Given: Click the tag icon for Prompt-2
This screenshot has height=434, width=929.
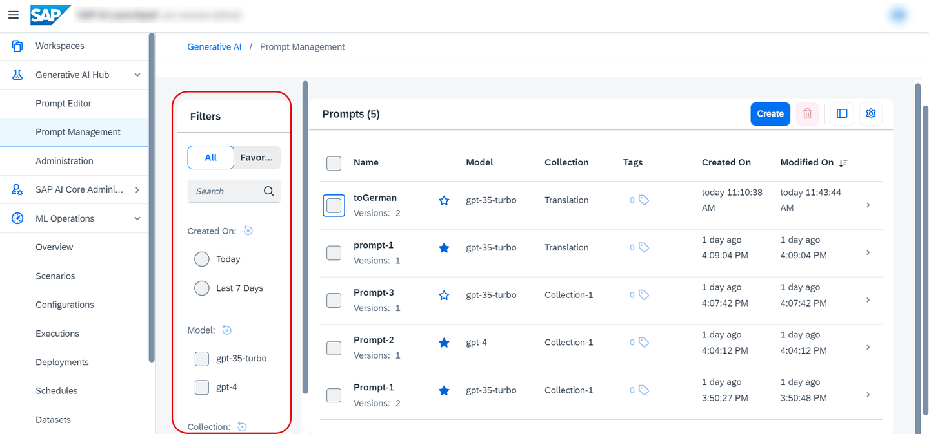Looking at the screenshot, I should [x=643, y=343].
